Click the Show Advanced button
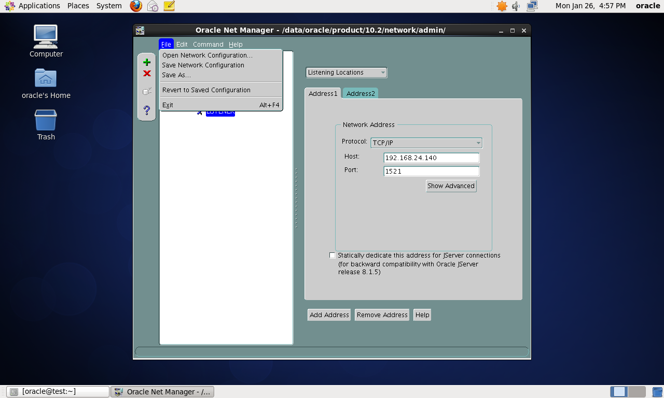664x398 pixels. (451, 186)
